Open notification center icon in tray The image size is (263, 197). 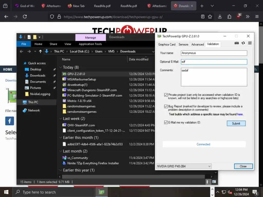click(x=255, y=192)
